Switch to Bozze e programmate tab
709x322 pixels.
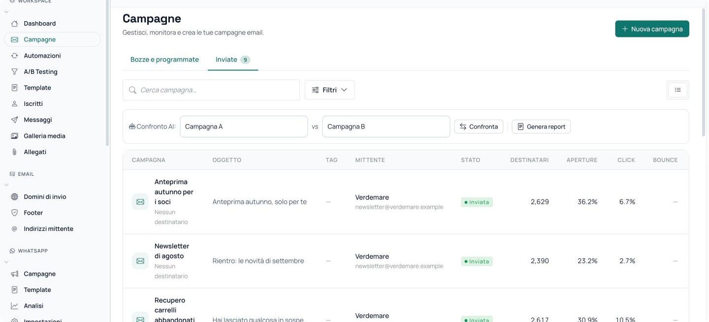[x=164, y=60]
